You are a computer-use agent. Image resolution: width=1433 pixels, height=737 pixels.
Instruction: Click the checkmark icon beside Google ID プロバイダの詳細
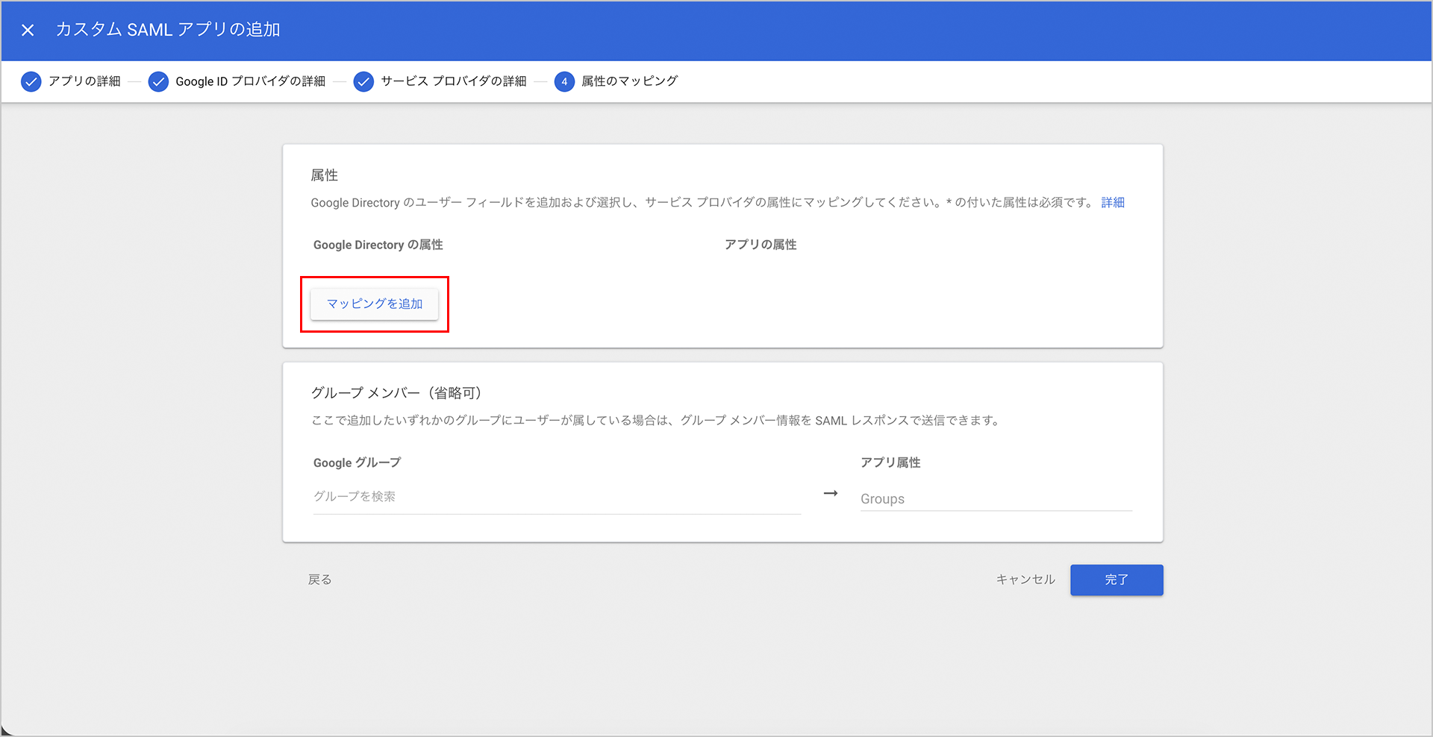[x=158, y=81]
